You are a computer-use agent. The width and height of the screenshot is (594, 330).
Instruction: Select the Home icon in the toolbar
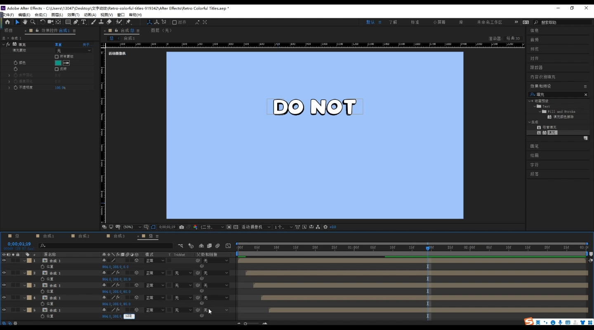[7, 22]
